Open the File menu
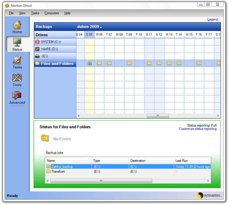228x204 pixels. click(x=11, y=13)
